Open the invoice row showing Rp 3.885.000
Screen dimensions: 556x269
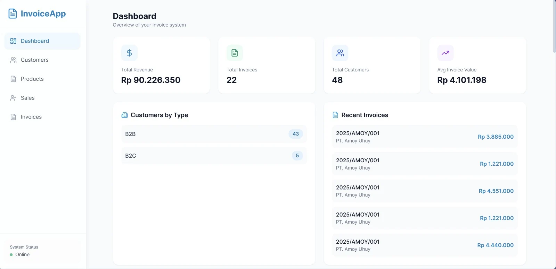point(425,137)
